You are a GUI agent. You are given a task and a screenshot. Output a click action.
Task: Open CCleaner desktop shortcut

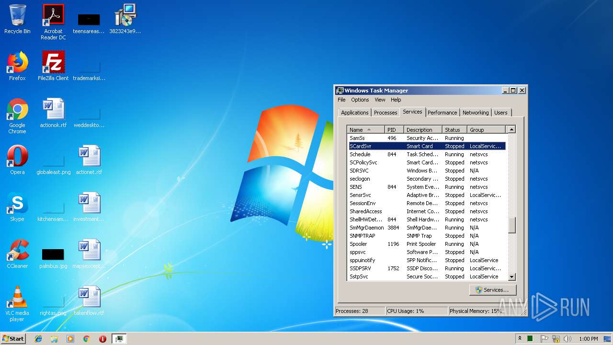(x=17, y=254)
